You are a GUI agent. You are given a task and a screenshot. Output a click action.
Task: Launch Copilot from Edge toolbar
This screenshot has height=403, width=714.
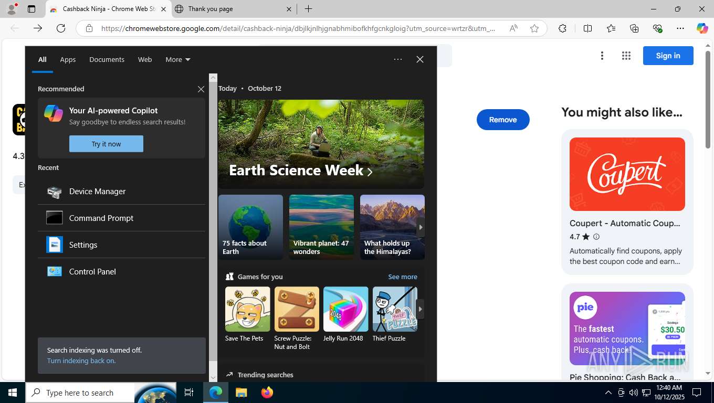point(702,28)
